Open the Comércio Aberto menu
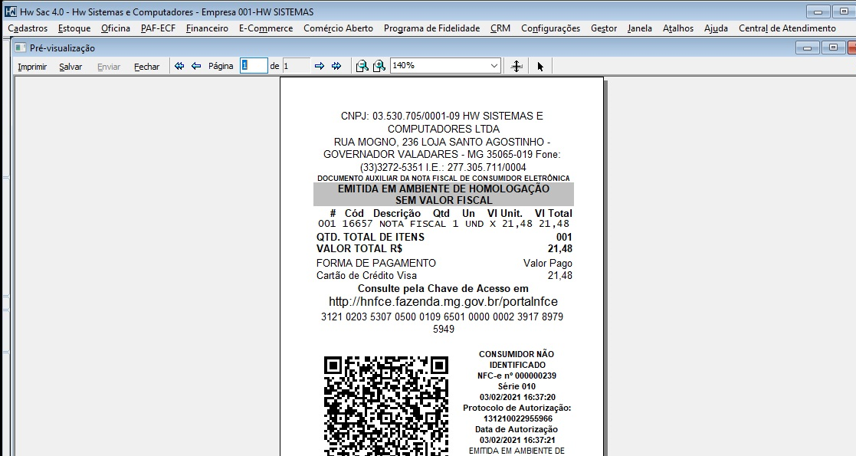This screenshot has height=456, width=856. tap(339, 28)
